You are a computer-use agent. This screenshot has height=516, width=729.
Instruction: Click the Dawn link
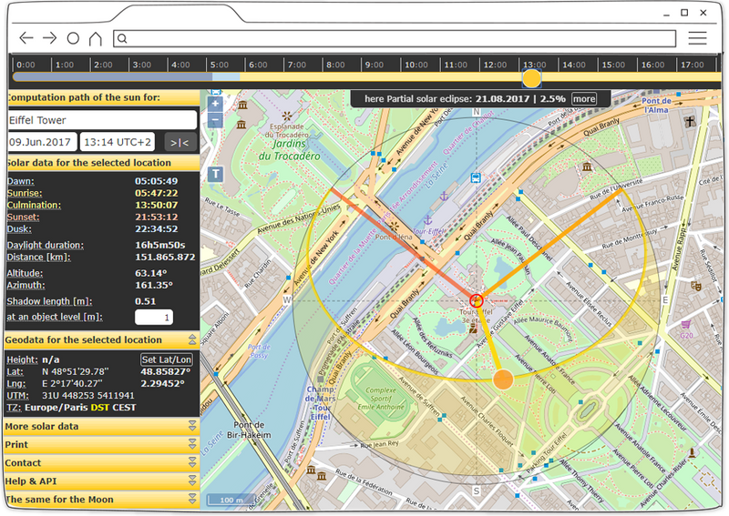(20, 181)
